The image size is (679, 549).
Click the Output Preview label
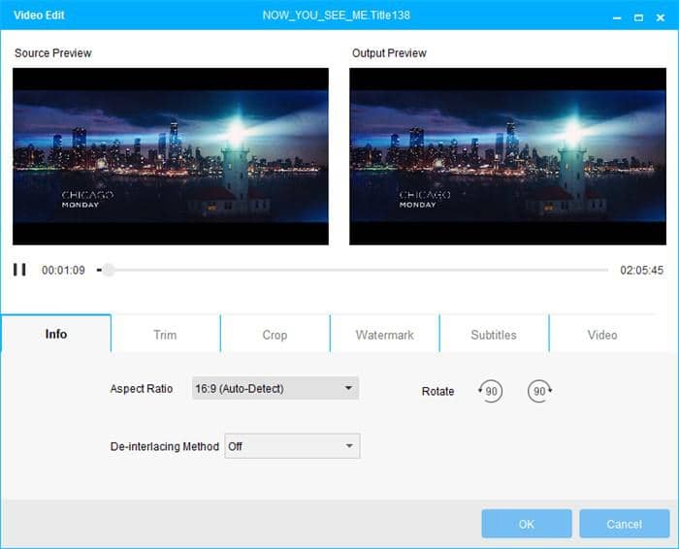tap(389, 52)
